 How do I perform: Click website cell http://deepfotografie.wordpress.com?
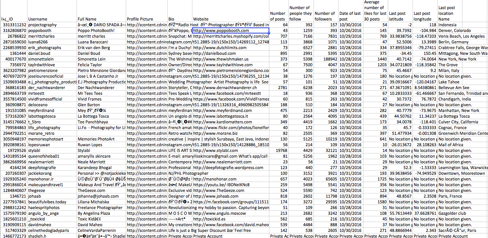(230, 168)
